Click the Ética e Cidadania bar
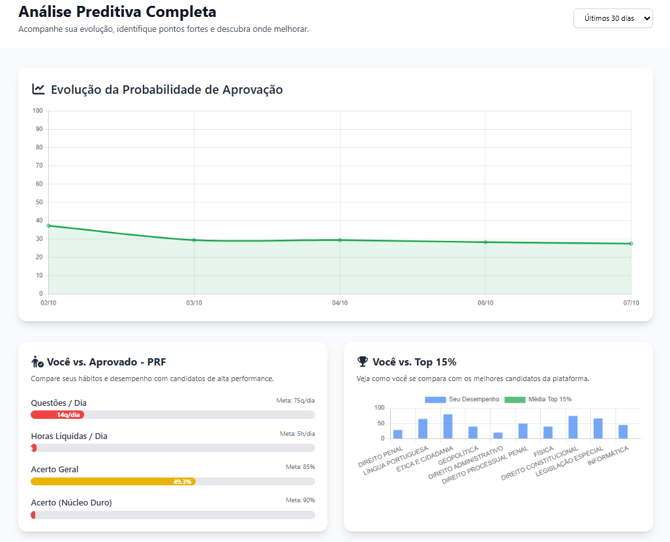This screenshot has width=670, height=542. 448,427
